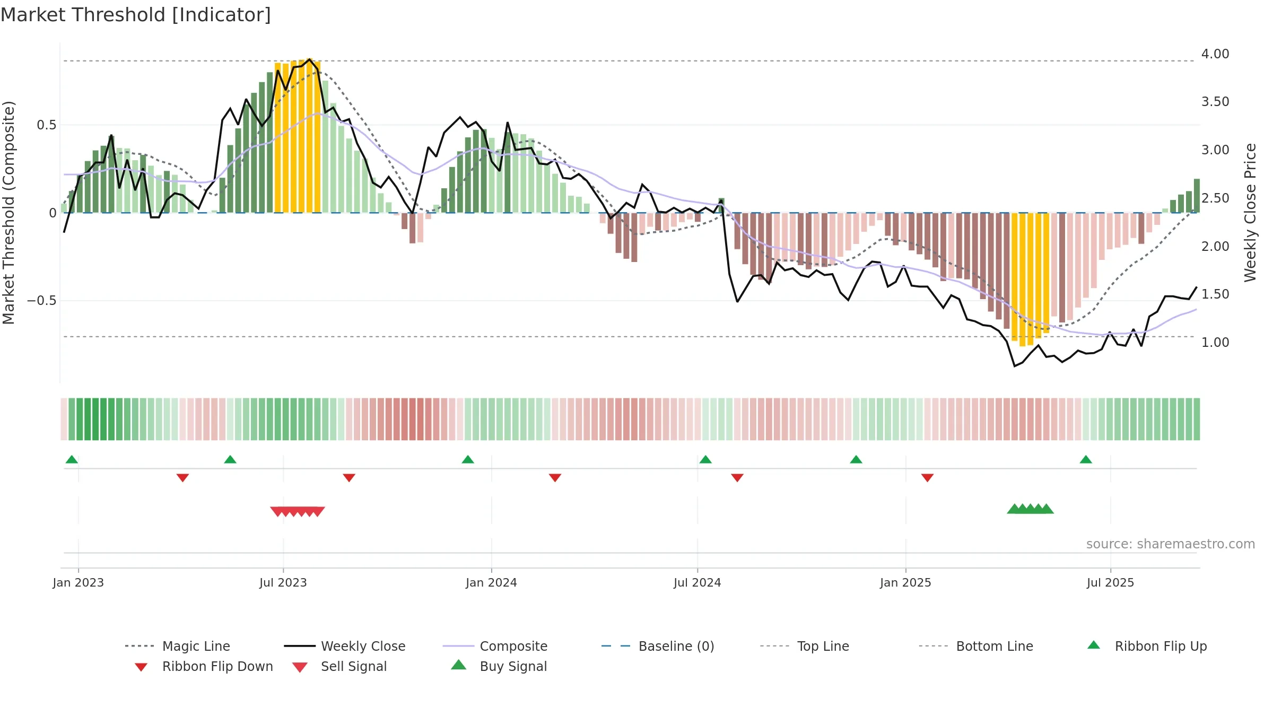Toggle the Weekly Close legend entry
The image size is (1273, 716).
click(345, 646)
